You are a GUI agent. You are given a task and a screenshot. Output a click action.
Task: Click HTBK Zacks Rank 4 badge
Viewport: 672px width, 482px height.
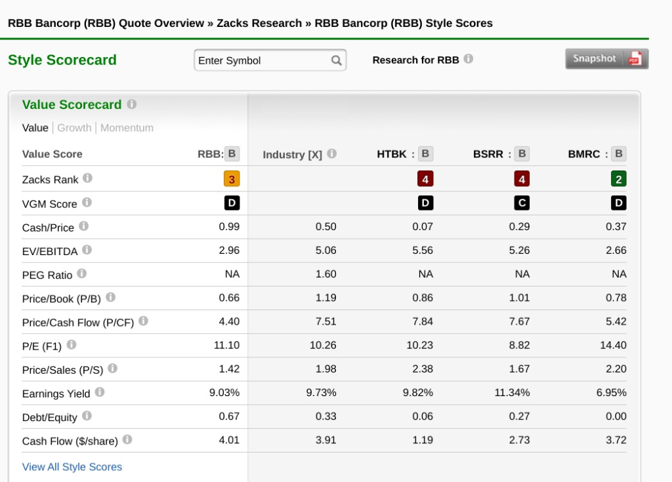[x=425, y=178]
